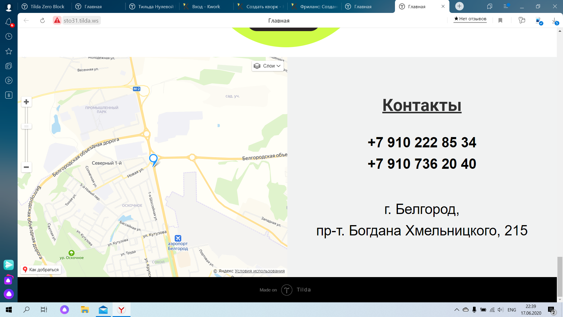
Task: Open bookmarks star in sidebar
Action: [x=9, y=51]
